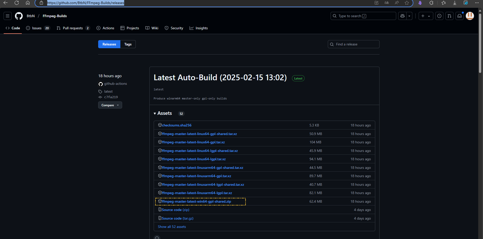The height and width of the screenshot is (239, 483).
Task: Click the BtbN owner link
Action: click(31, 16)
